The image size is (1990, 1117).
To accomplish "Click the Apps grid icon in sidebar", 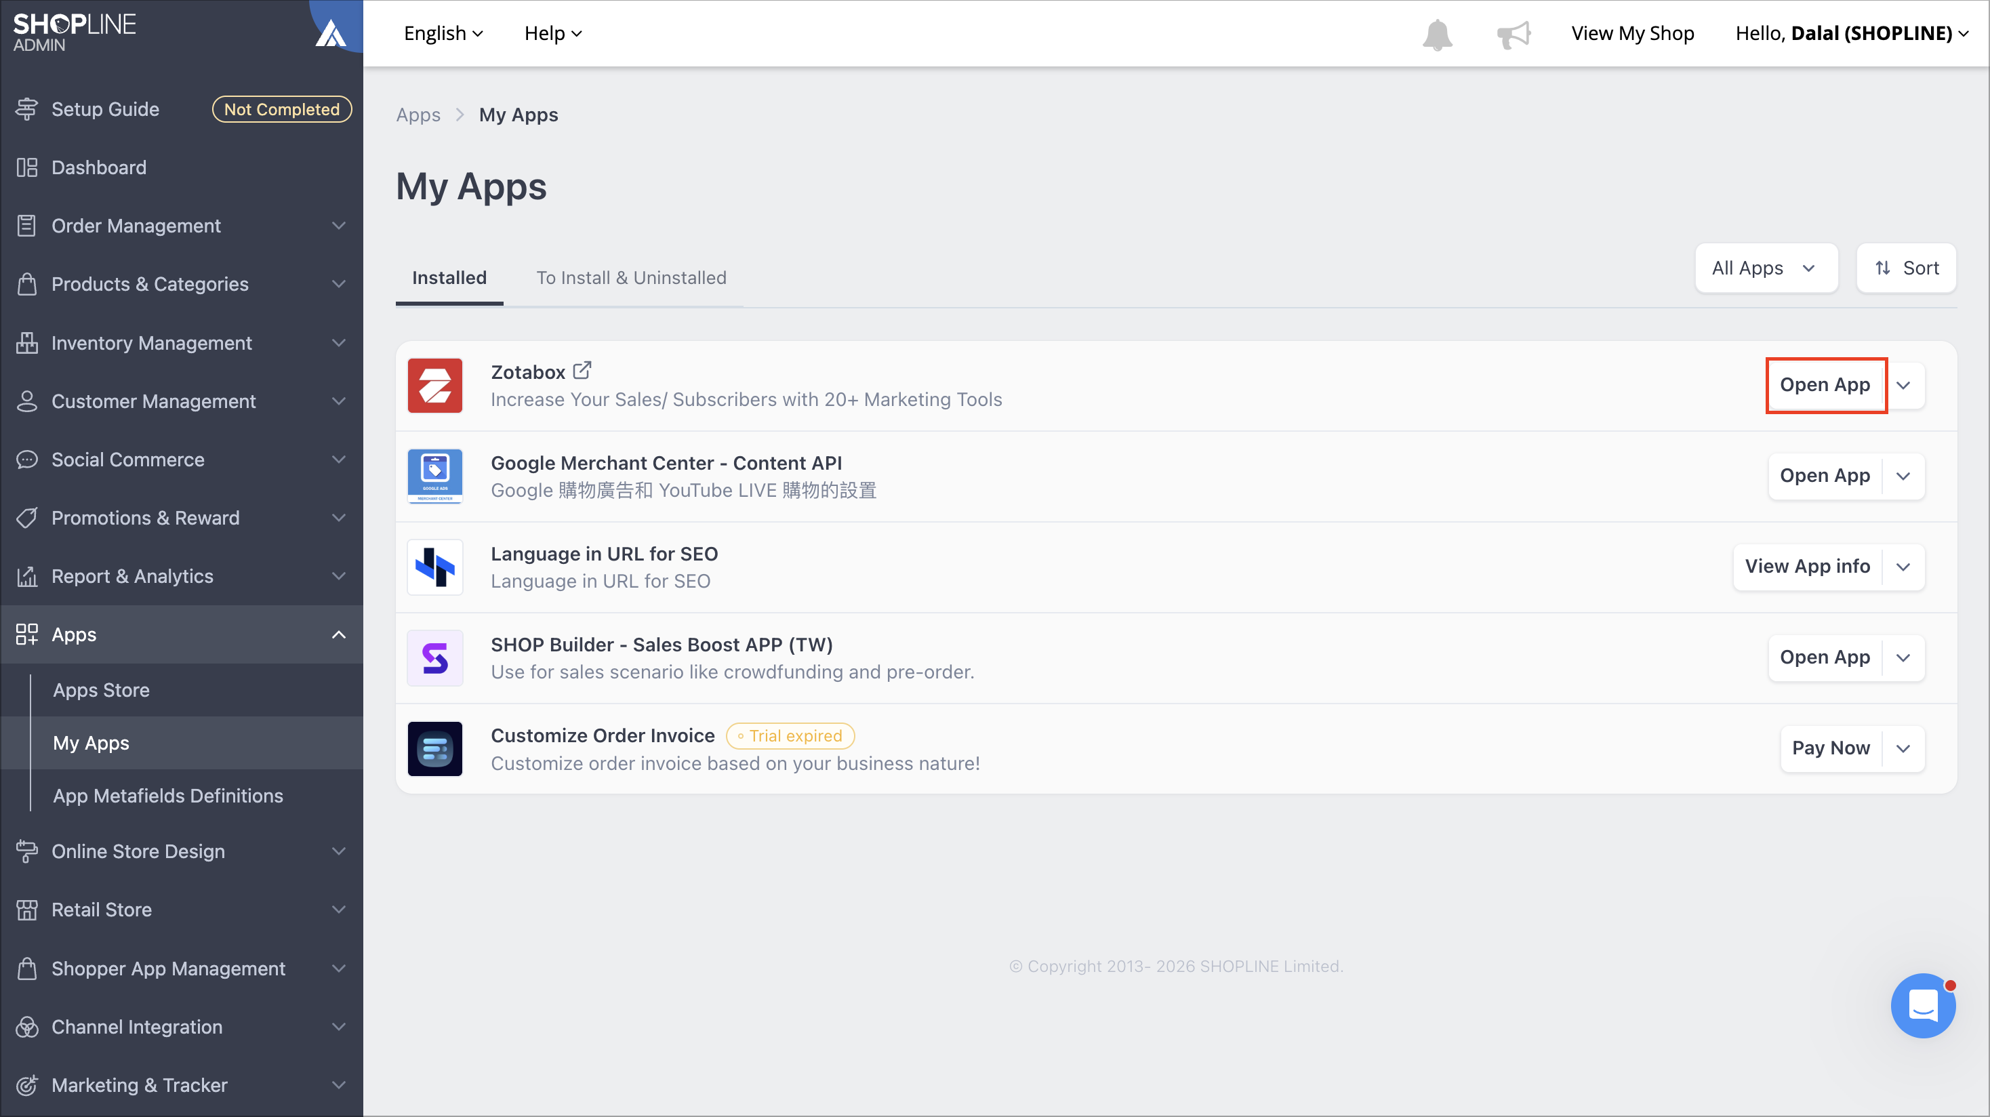I will coord(27,634).
